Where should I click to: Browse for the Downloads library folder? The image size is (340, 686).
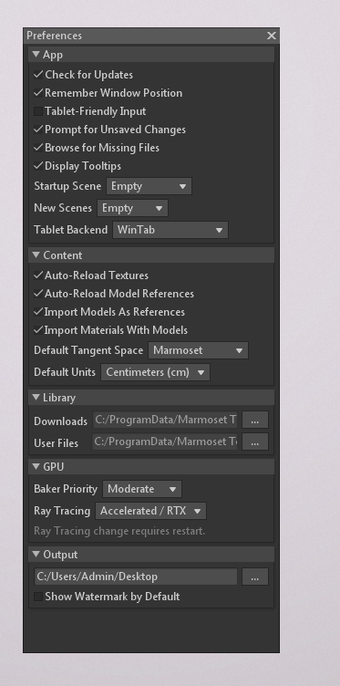pos(255,420)
